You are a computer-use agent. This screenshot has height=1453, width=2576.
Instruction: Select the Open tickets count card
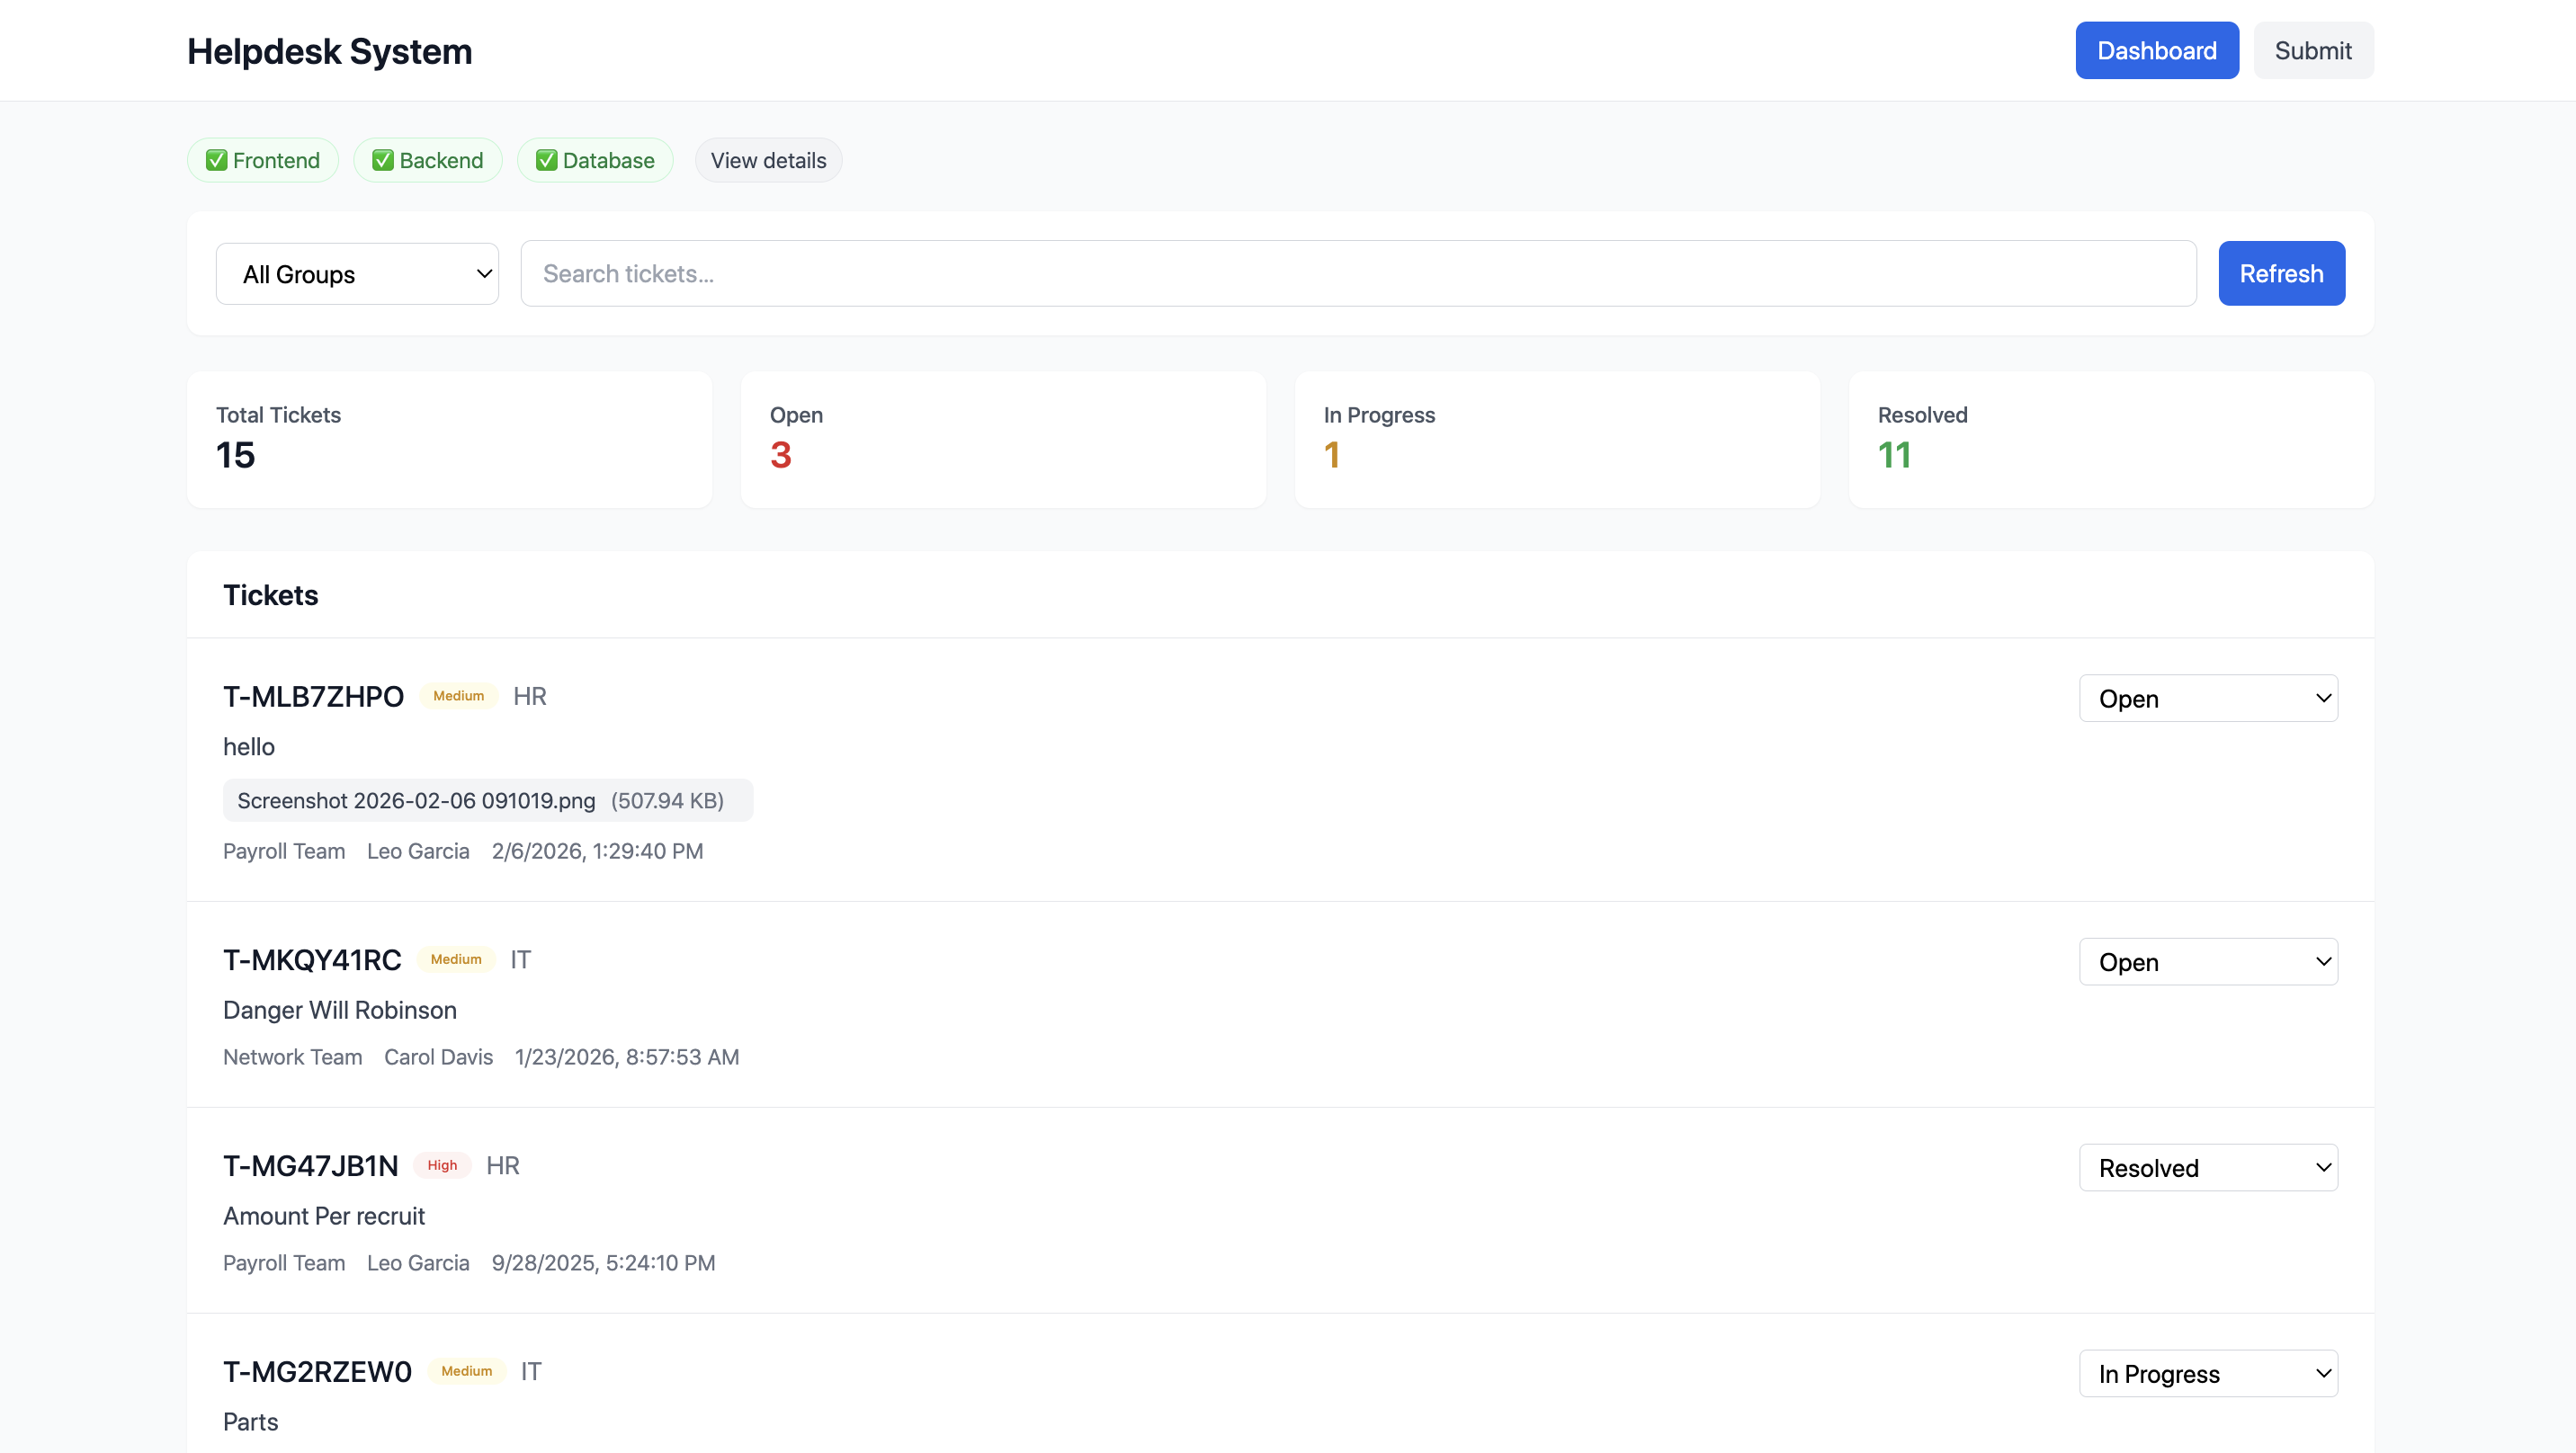pos(1003,440)
